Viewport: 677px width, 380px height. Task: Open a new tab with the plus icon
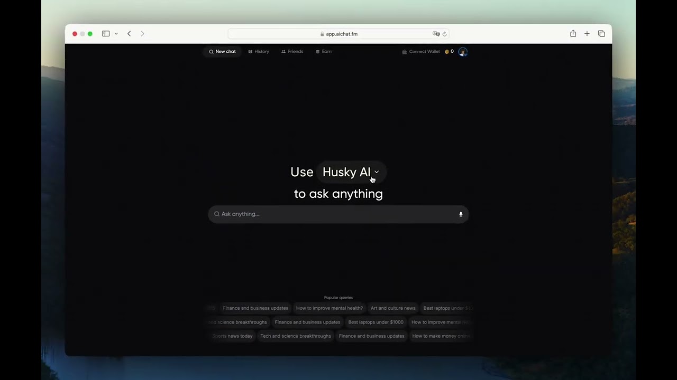pos(587,34)
